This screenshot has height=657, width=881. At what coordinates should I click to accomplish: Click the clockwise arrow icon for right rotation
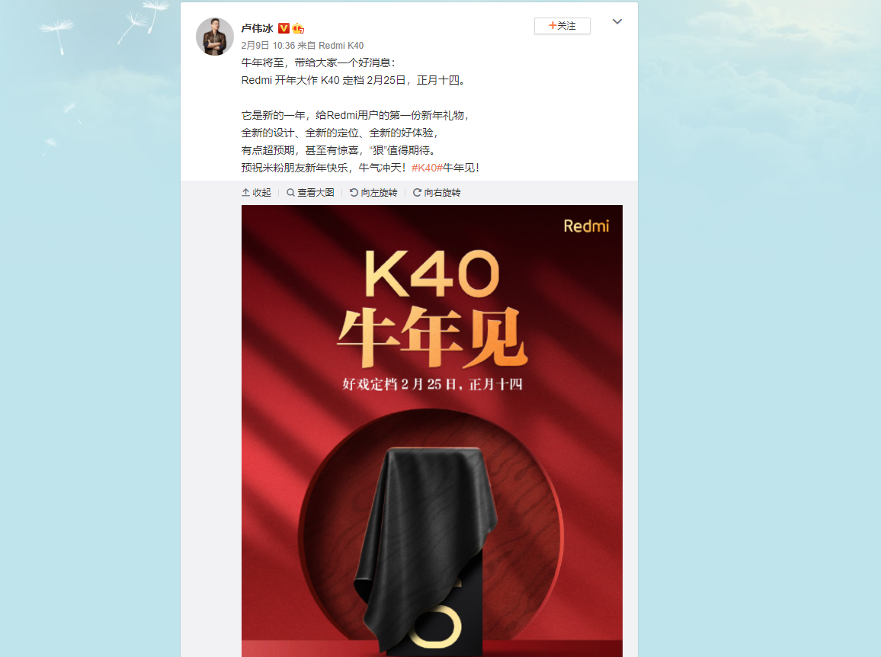coord(417,192)
